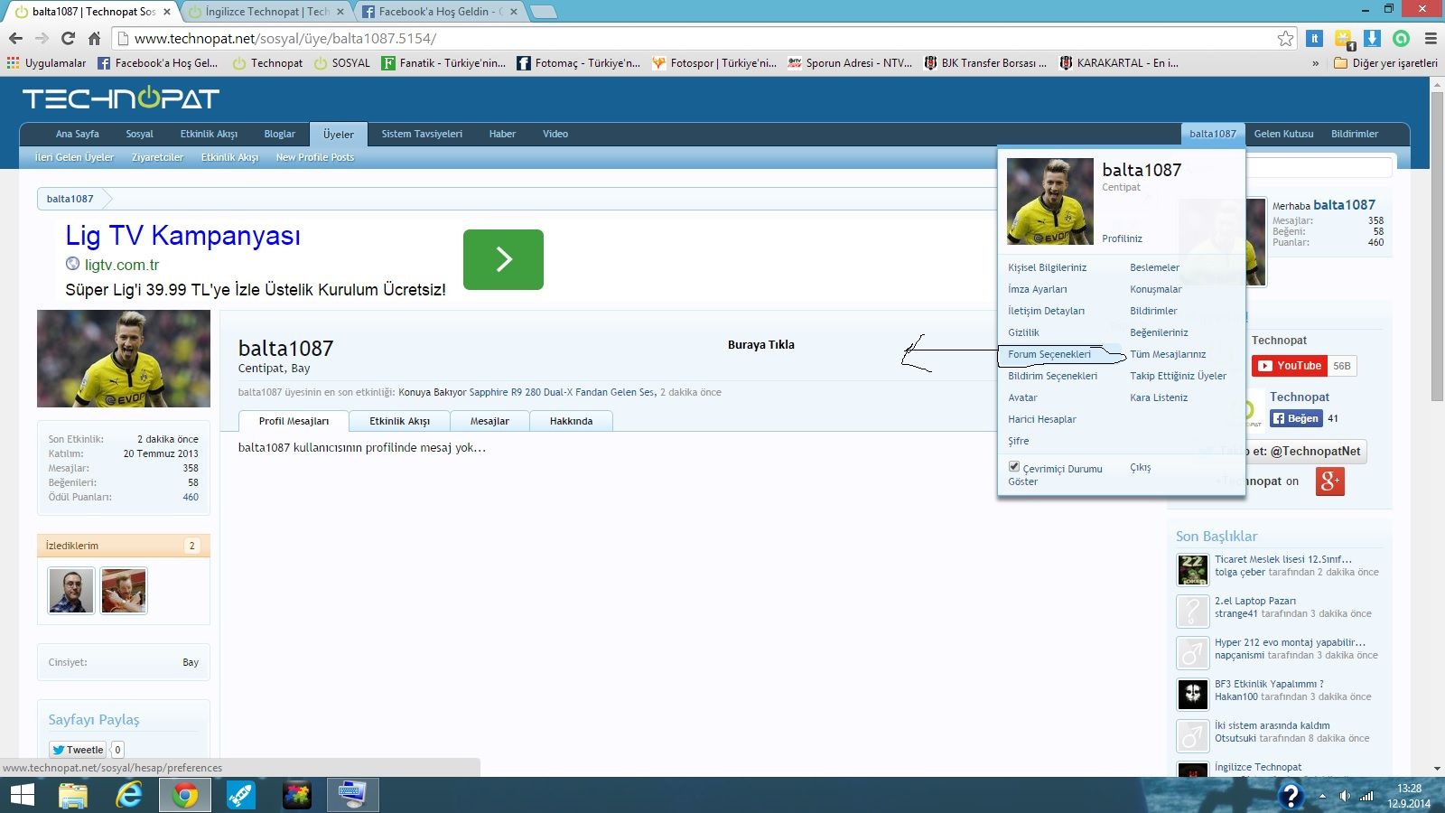1445x813 pixels.
Task: Switch to the İngilizce Technopat browser tab
Action: 267,12
